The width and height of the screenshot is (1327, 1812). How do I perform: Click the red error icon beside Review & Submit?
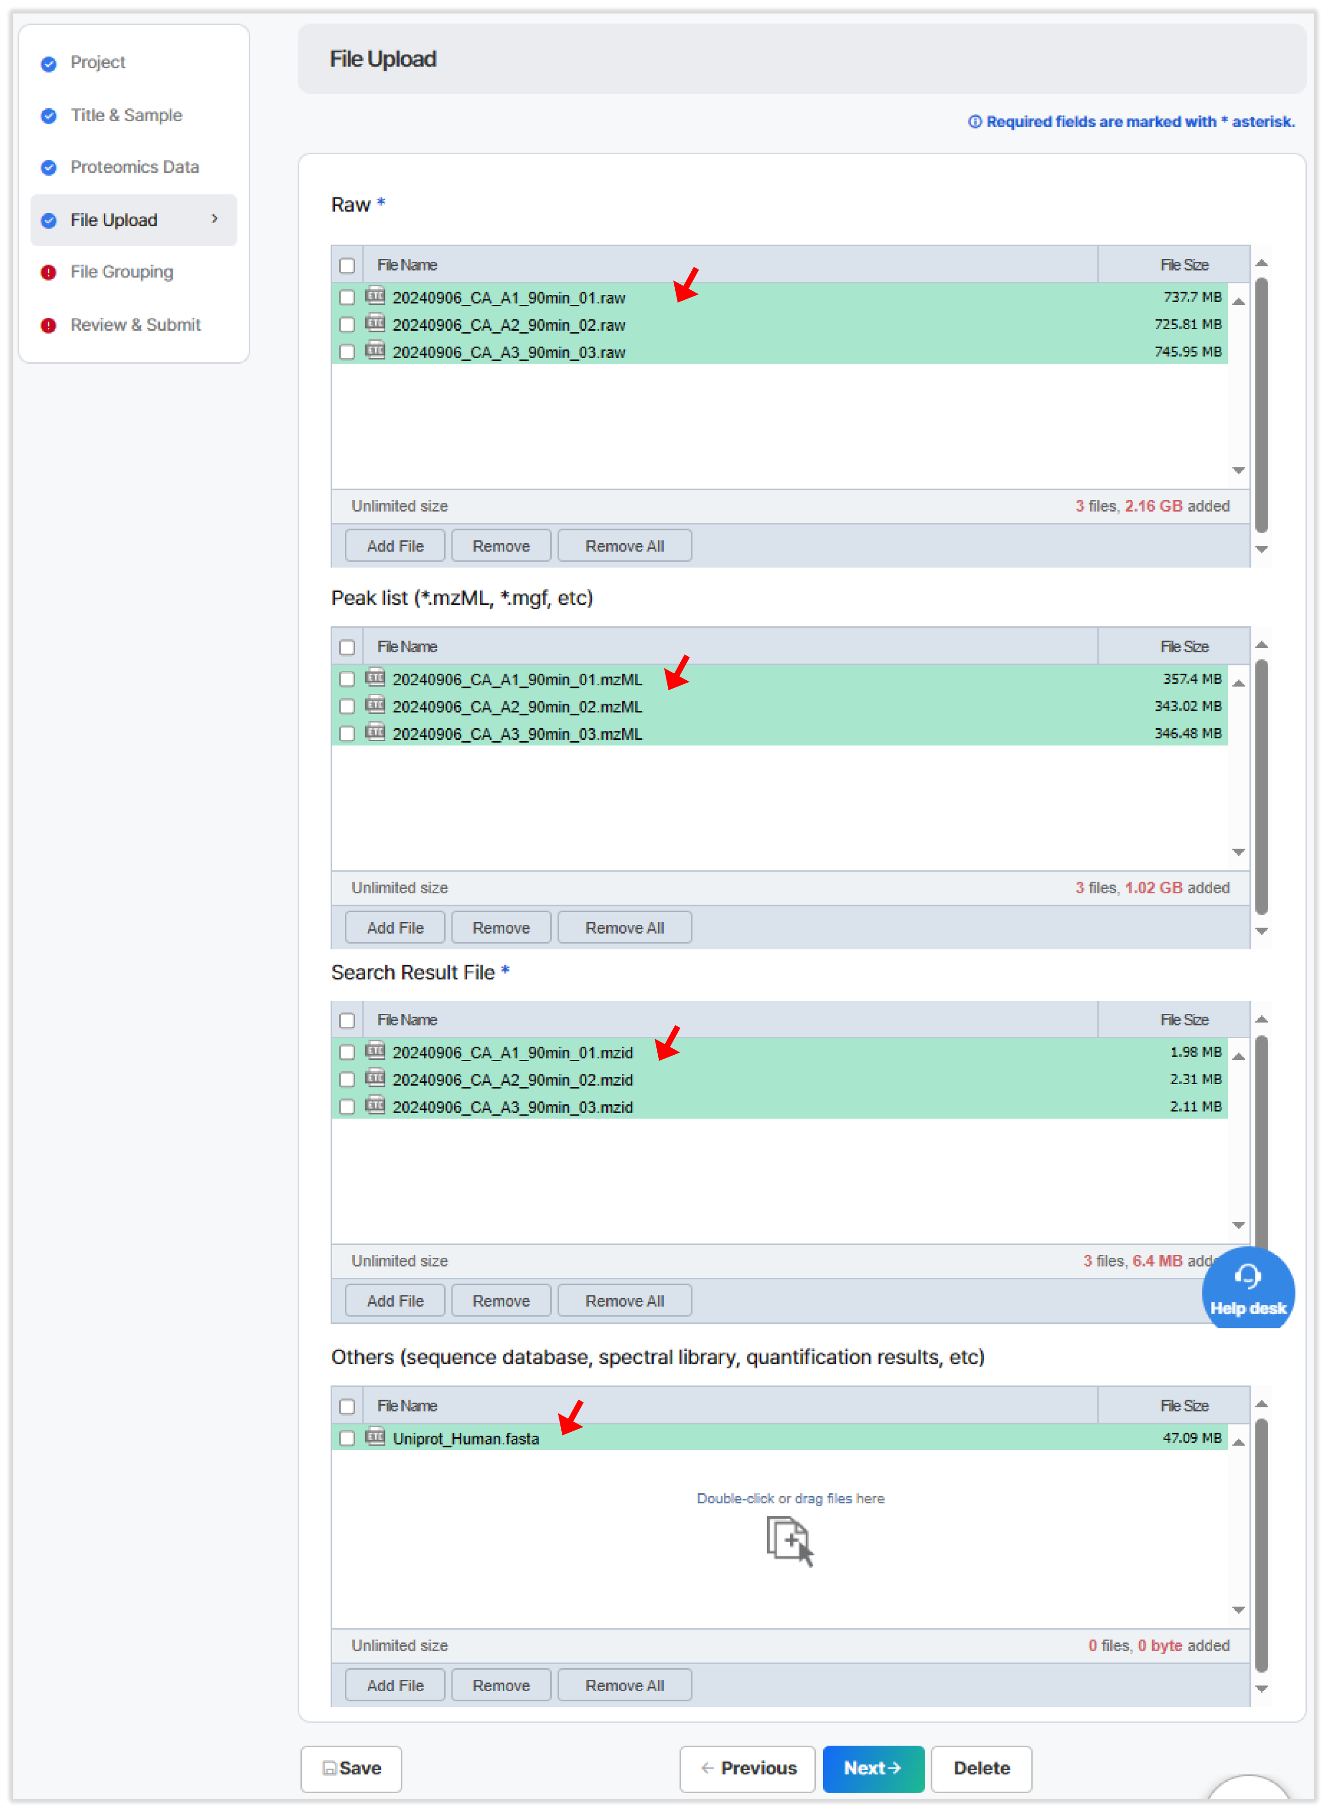[48, 325]
